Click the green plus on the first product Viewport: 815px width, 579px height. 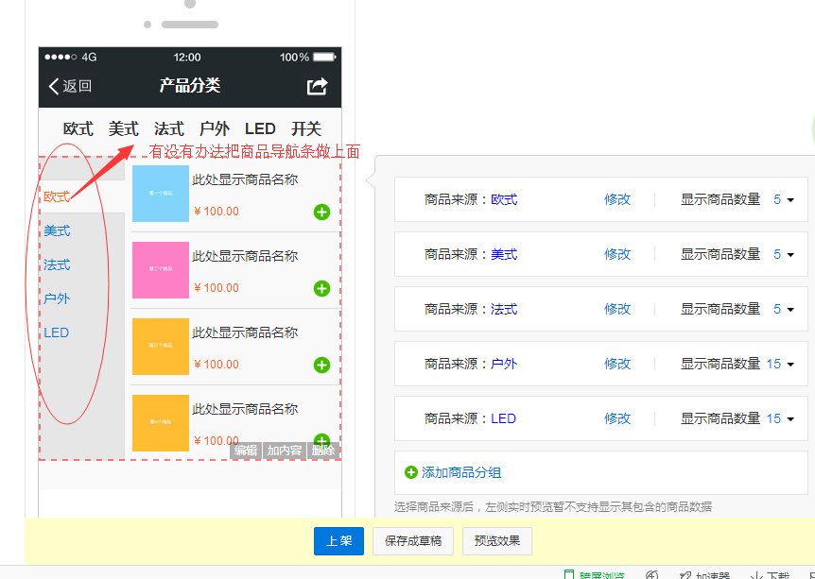321,213
